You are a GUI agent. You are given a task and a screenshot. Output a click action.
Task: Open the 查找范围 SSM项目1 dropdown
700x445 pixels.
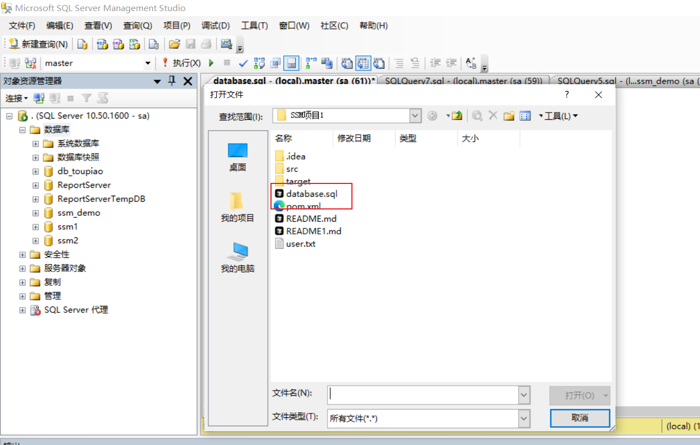click(x=416, y=115)
